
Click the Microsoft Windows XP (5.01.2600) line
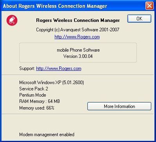click(51, 83)
